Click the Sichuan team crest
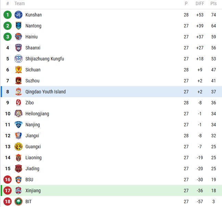 (x=18, y=70)
